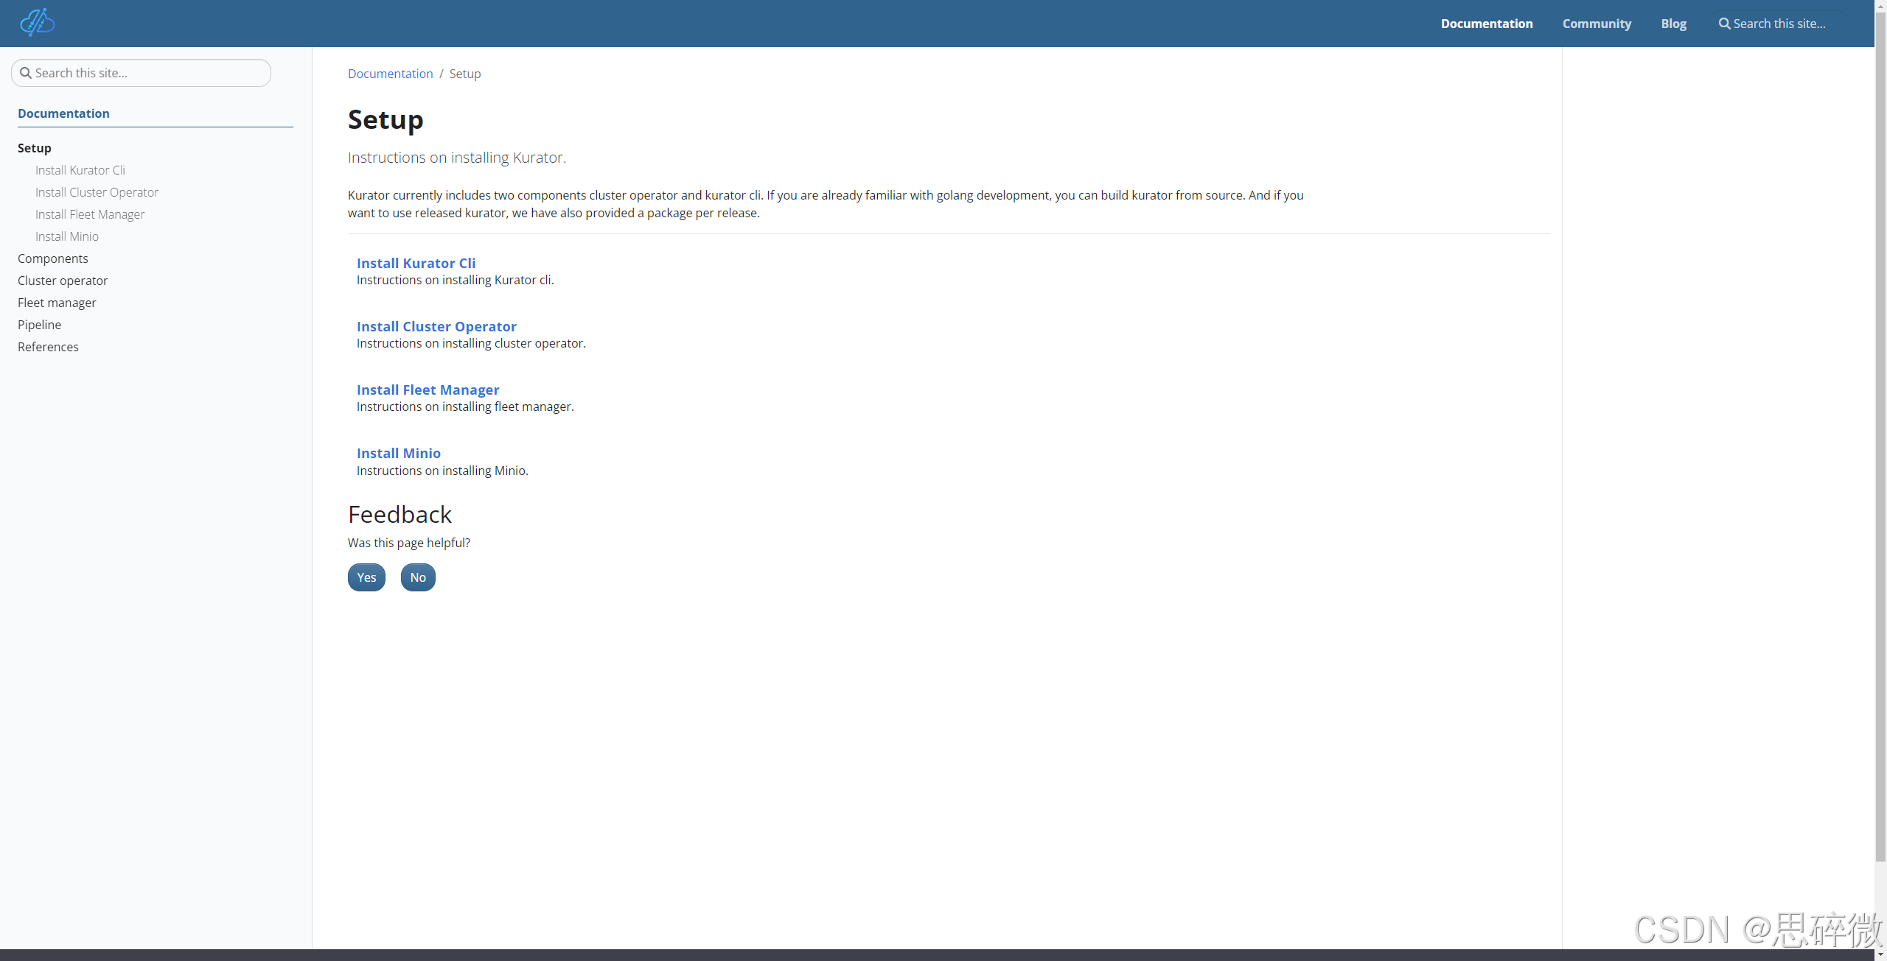
Task: Expand Cluster operator in the sidebar
Action: pyautogui.click(x=63, y=281)
